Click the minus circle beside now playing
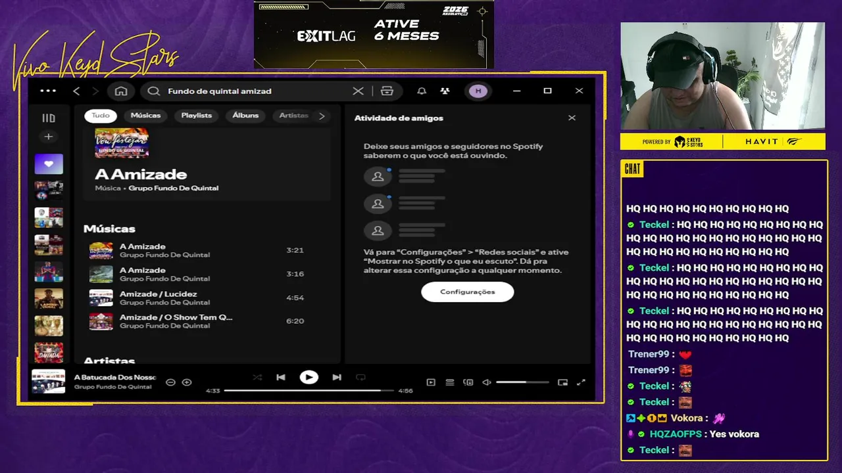842x473 pixels. [x=170, y=382]
